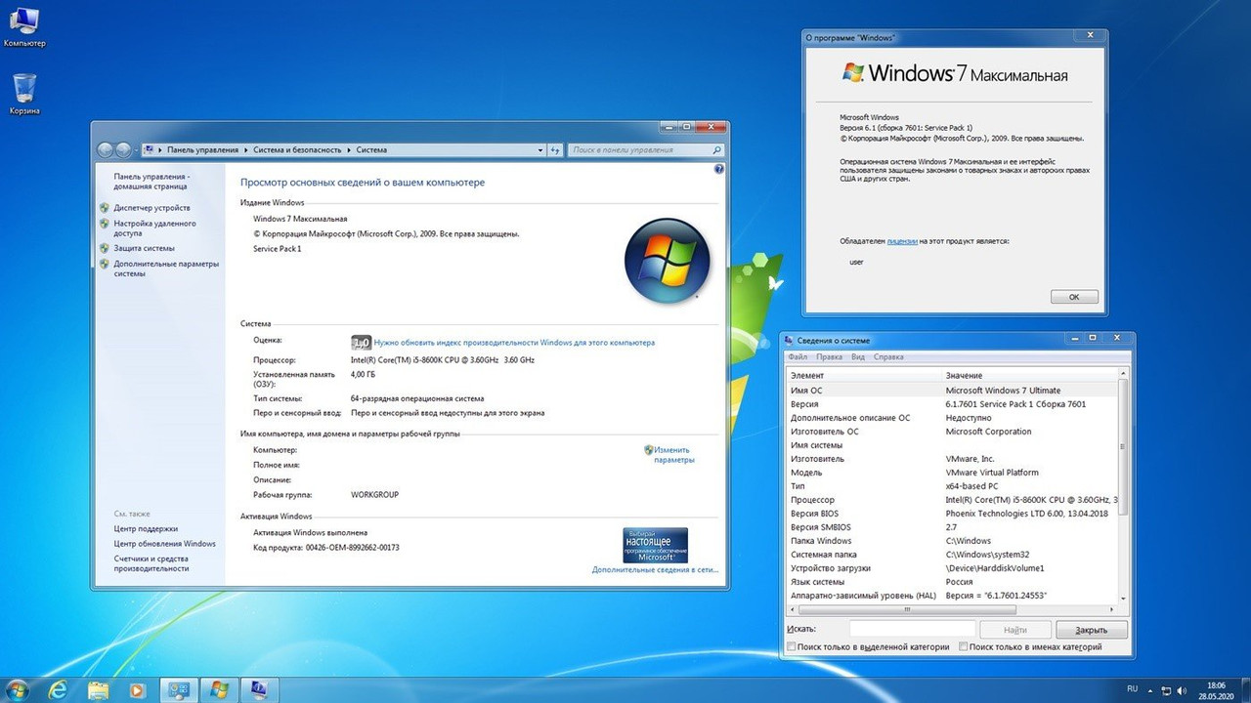Click the blue help question mark icon
This screenshot has width=1251, height=703.
point(719,169)
